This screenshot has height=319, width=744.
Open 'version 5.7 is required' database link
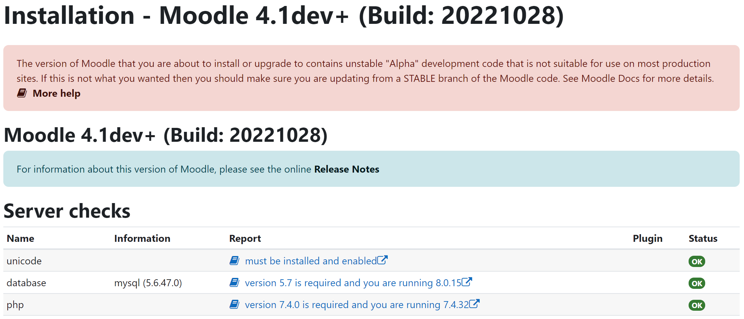click(353, 283)
